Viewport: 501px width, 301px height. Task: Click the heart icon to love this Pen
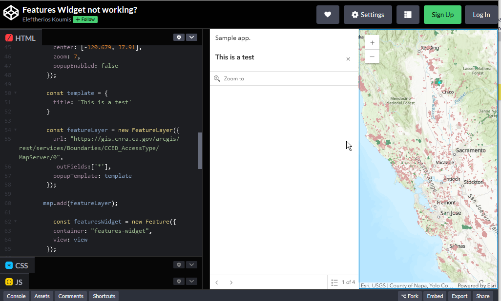(328, 14)
